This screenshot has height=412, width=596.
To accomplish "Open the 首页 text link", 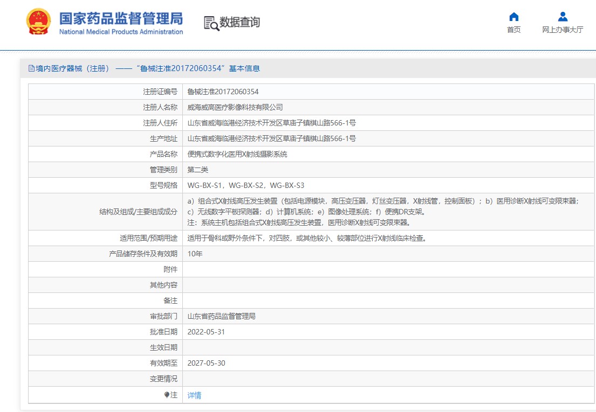I will 513,30.
